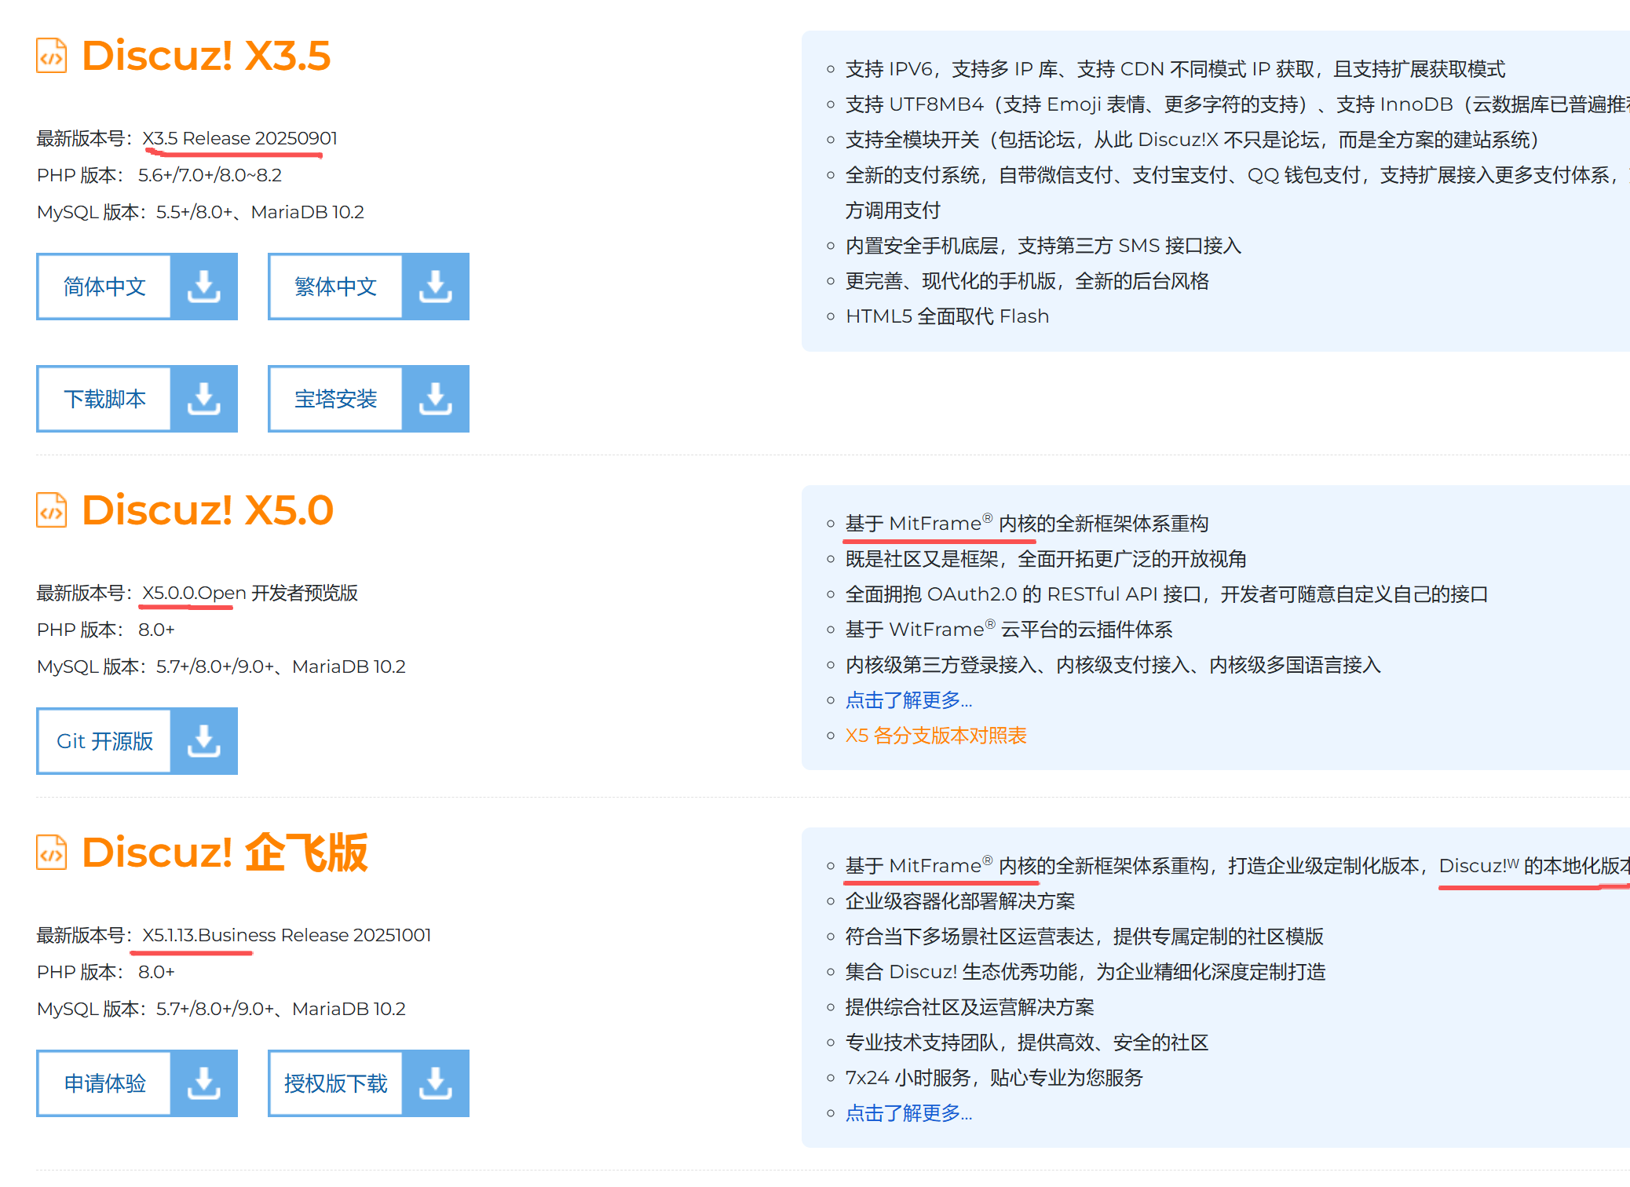Click download icon beside 下载脚本
Image resolution: width=1630 pixels, height=1187 pixels.
click(x=203, y=399)
